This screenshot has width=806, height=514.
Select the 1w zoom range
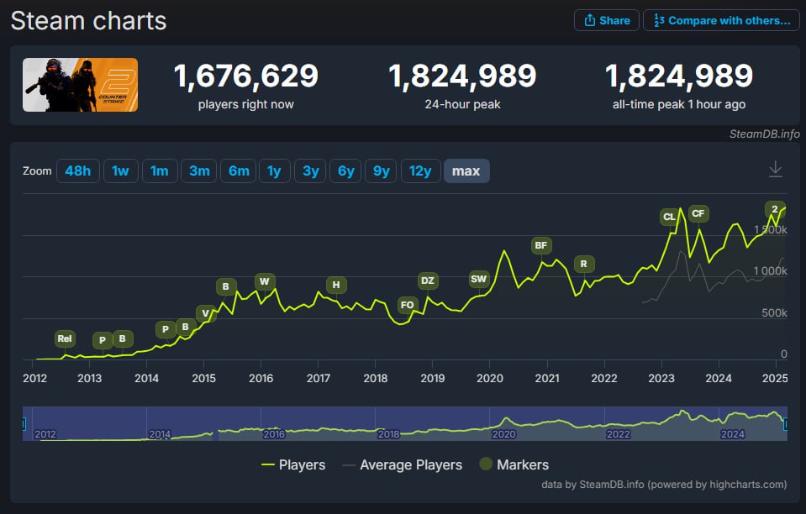[120, 171]
